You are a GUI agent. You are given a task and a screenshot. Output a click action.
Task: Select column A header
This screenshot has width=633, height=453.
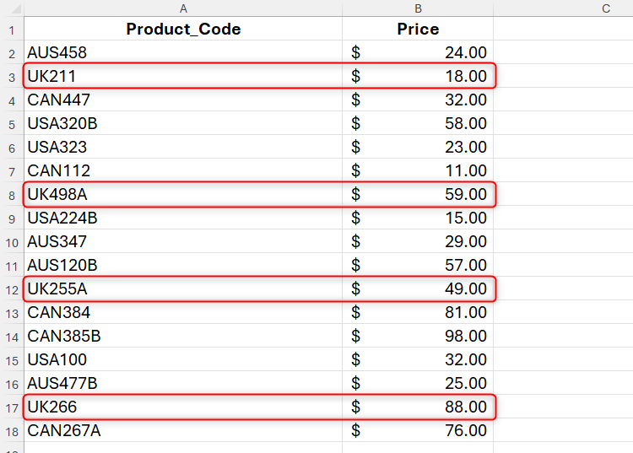tap(183, 8)
